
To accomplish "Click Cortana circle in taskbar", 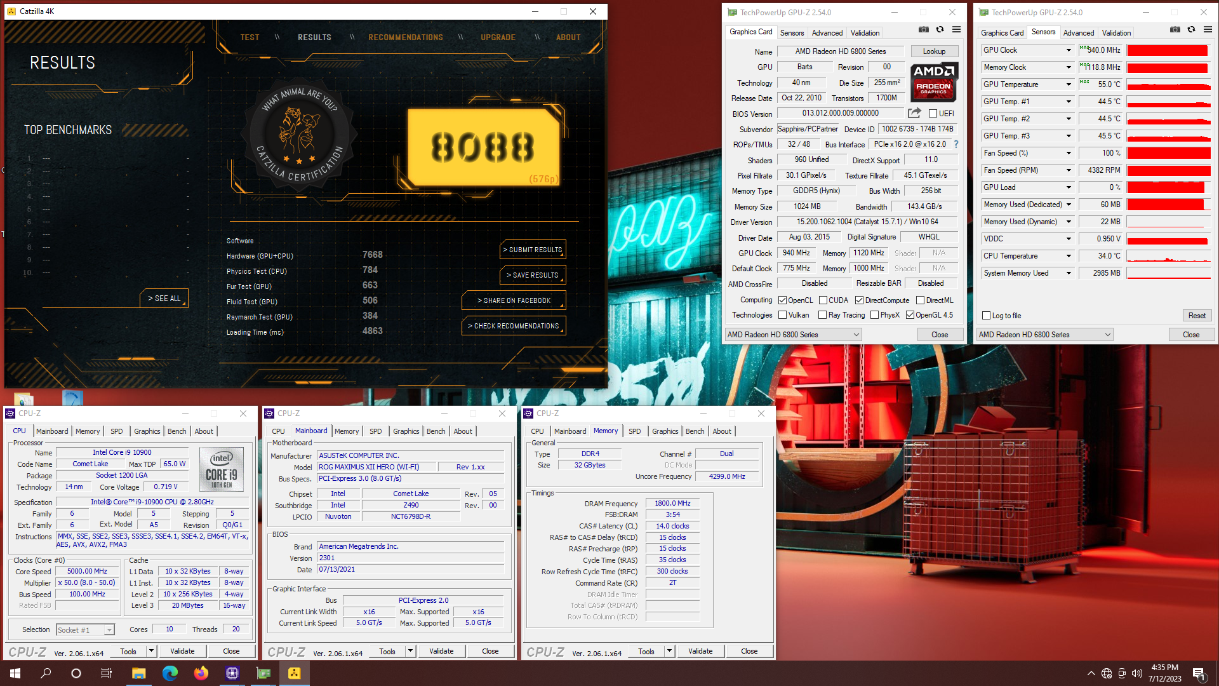I will [x=76, y=673].
